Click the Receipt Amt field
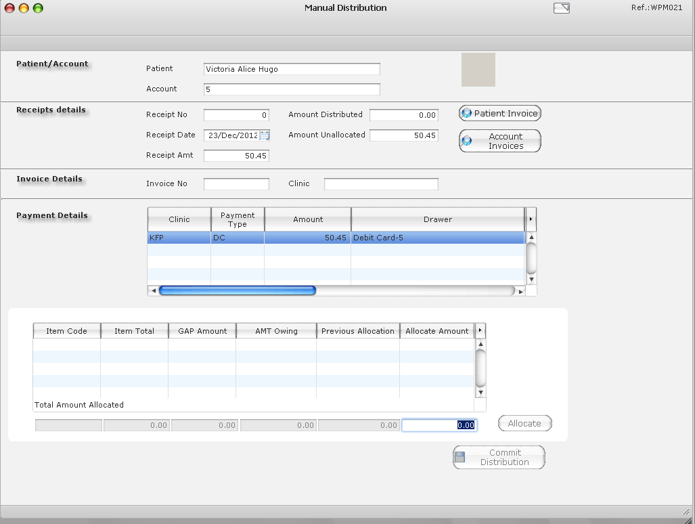Screen dimensions: 695x524 click(236, 156)
